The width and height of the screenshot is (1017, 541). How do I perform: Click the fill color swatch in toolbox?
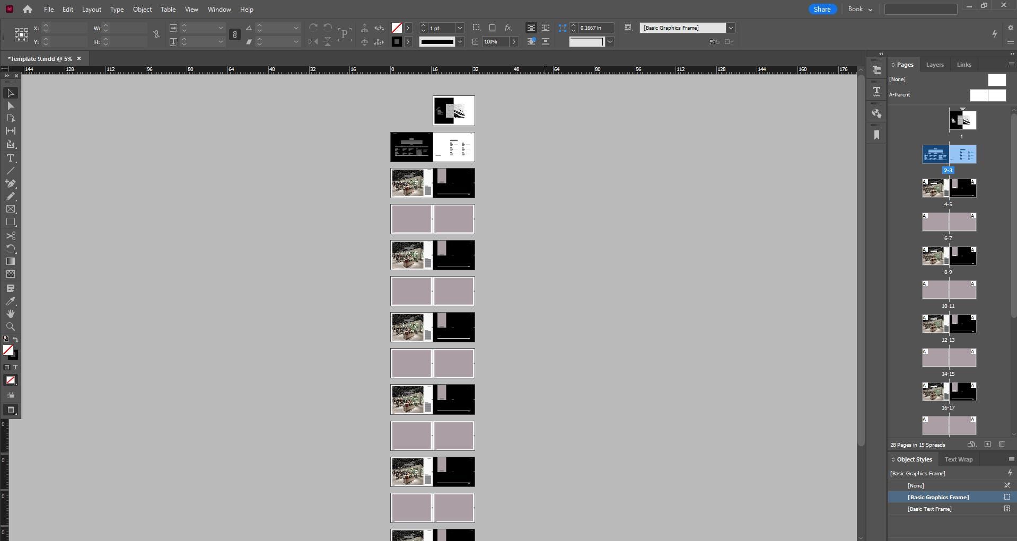[x=8, y=350]
